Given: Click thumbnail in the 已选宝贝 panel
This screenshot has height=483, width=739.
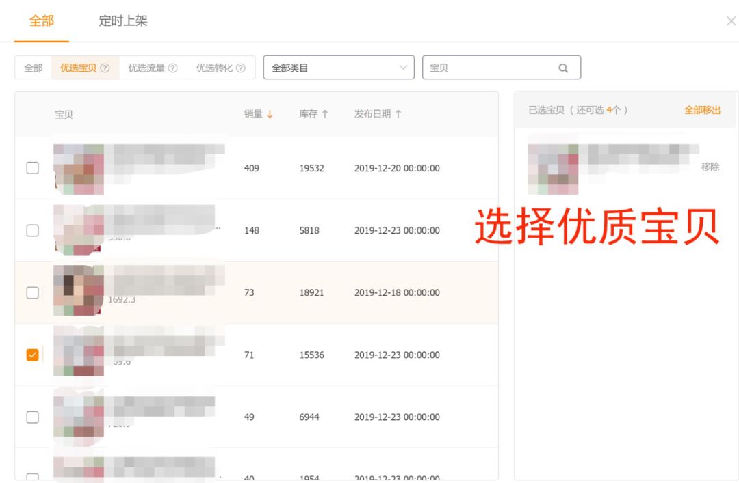Looking at the screenshot, I should (553, 169).
